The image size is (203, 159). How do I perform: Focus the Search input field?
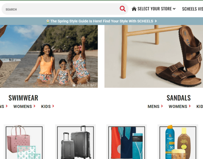click(x=62, y=9)
